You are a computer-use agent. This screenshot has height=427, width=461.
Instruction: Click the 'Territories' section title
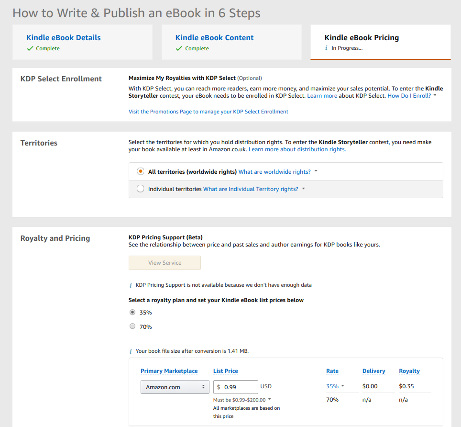click(x=39, y=143)
